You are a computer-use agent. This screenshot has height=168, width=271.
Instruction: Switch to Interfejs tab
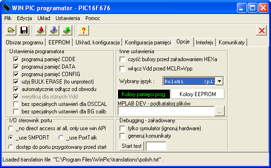pyautogui.click(x=205, y=42)
